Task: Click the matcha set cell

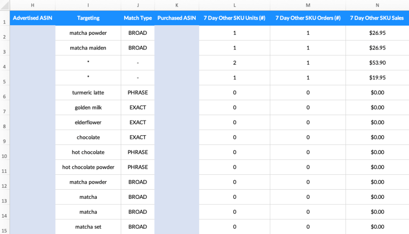Action: click(88, 227)
